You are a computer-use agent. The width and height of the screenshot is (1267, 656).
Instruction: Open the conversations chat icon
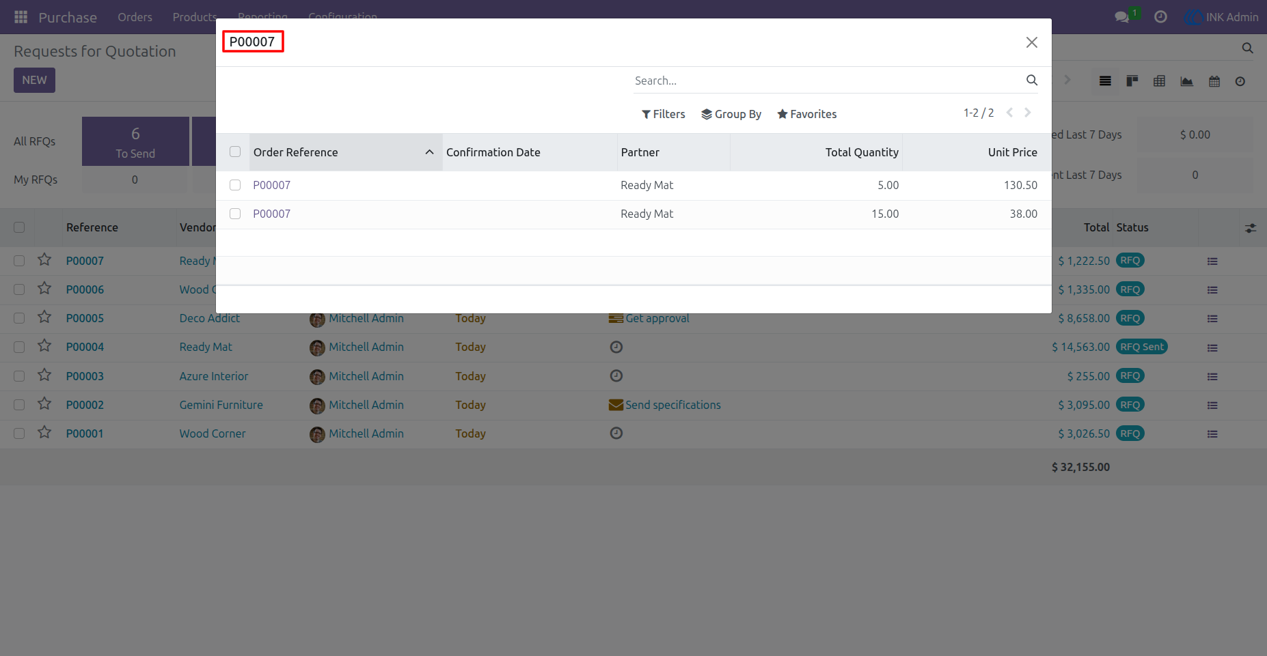pyautogui.click(x=1122, y=17)
